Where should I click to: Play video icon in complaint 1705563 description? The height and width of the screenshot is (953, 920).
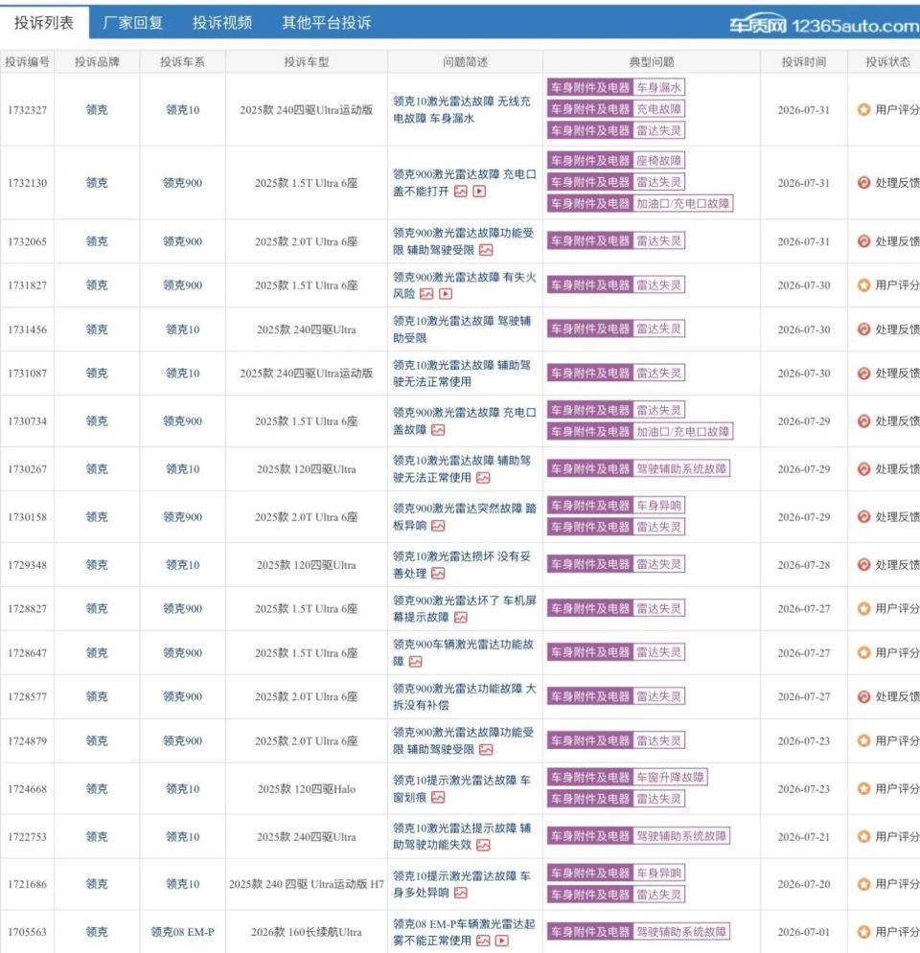[502, 941]
